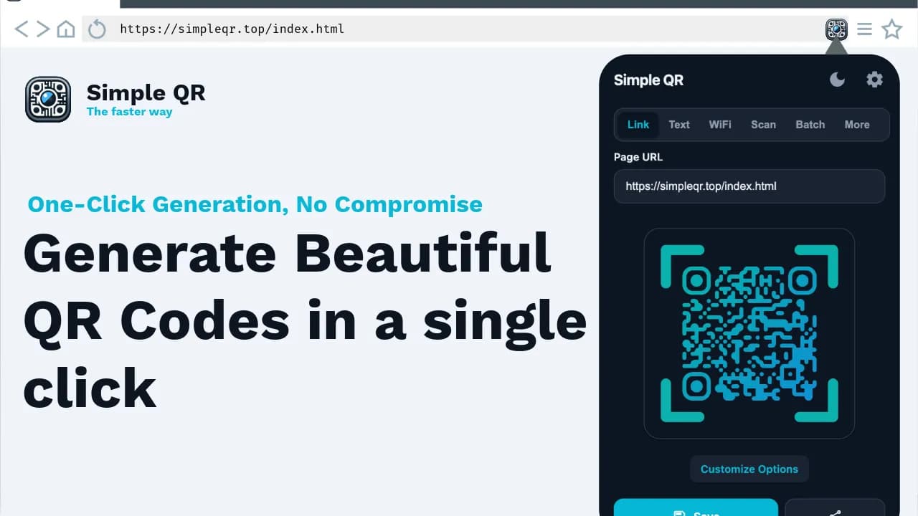Viewport: 918px width, 516px height.
Task: Click the generated QR code image
Action: [x=749, y=333]
